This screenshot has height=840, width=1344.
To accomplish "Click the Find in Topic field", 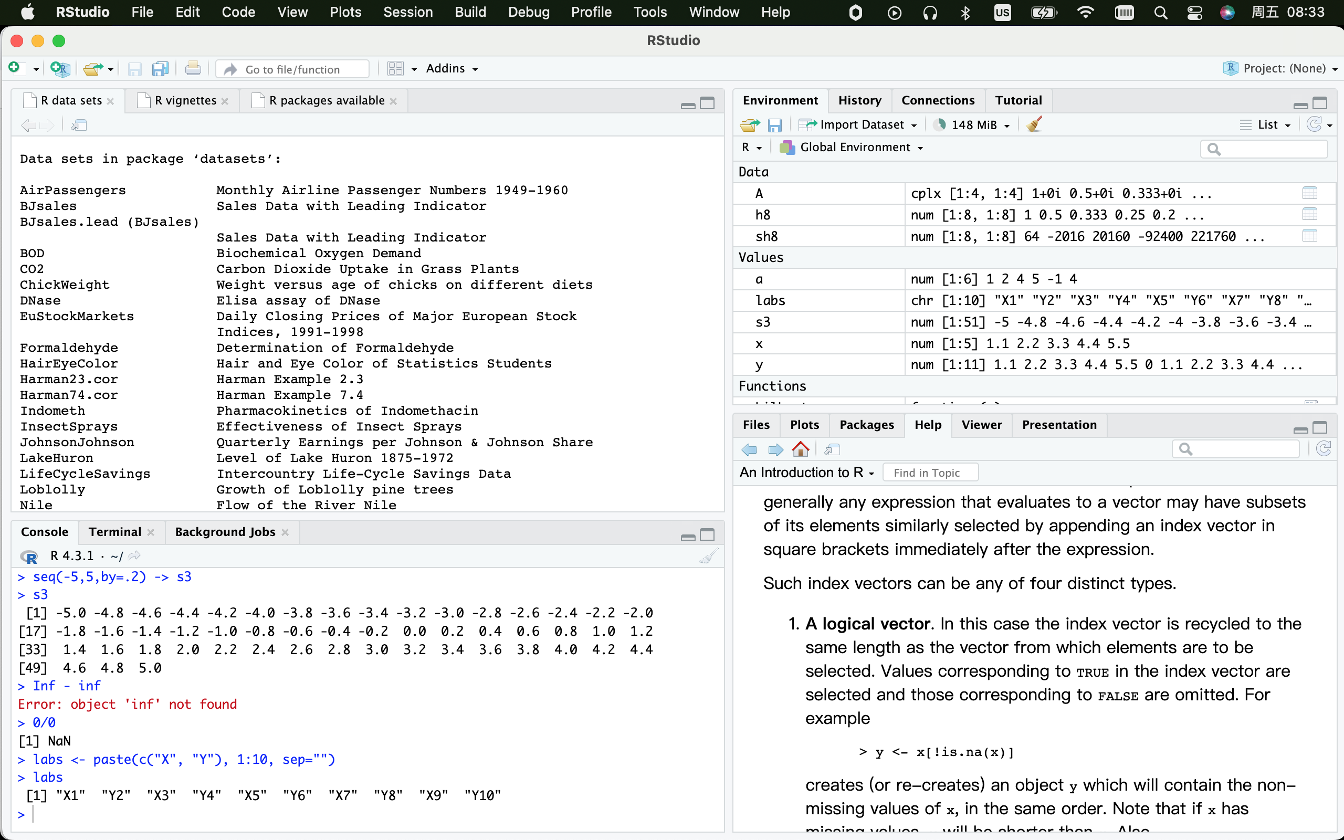I will [930, 472].
